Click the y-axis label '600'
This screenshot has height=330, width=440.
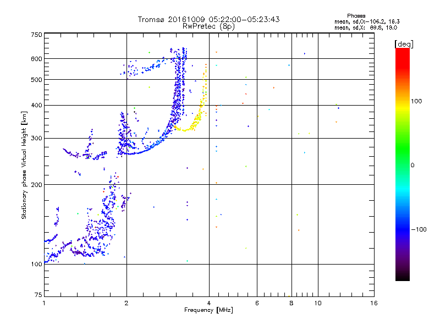tap(36, 59)
